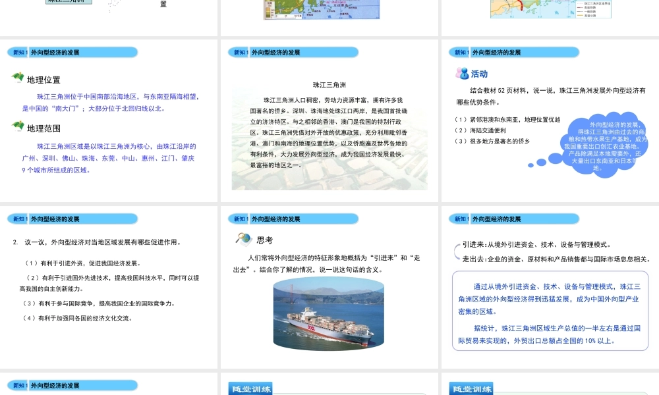Select the 珠江三角洲 centered title text
The image size is (659, 395).
tap(329, 85)
